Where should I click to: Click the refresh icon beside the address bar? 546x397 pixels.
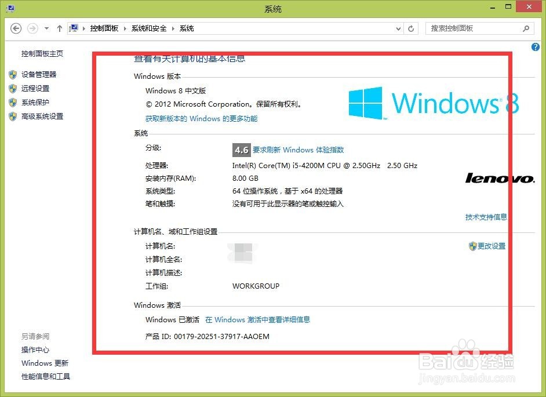click(x=411, y=28)
